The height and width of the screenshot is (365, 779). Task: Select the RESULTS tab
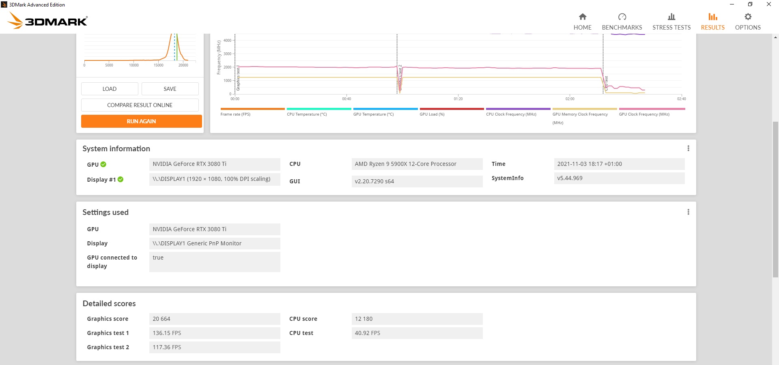click(x=713, y=21)
